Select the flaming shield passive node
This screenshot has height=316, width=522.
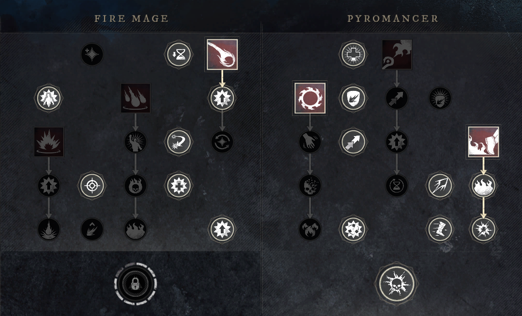(353, 98)
